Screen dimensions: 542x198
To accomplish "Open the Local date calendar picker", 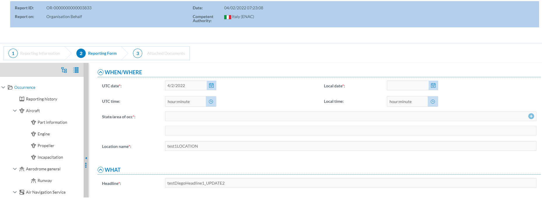I will click(433, 86).
